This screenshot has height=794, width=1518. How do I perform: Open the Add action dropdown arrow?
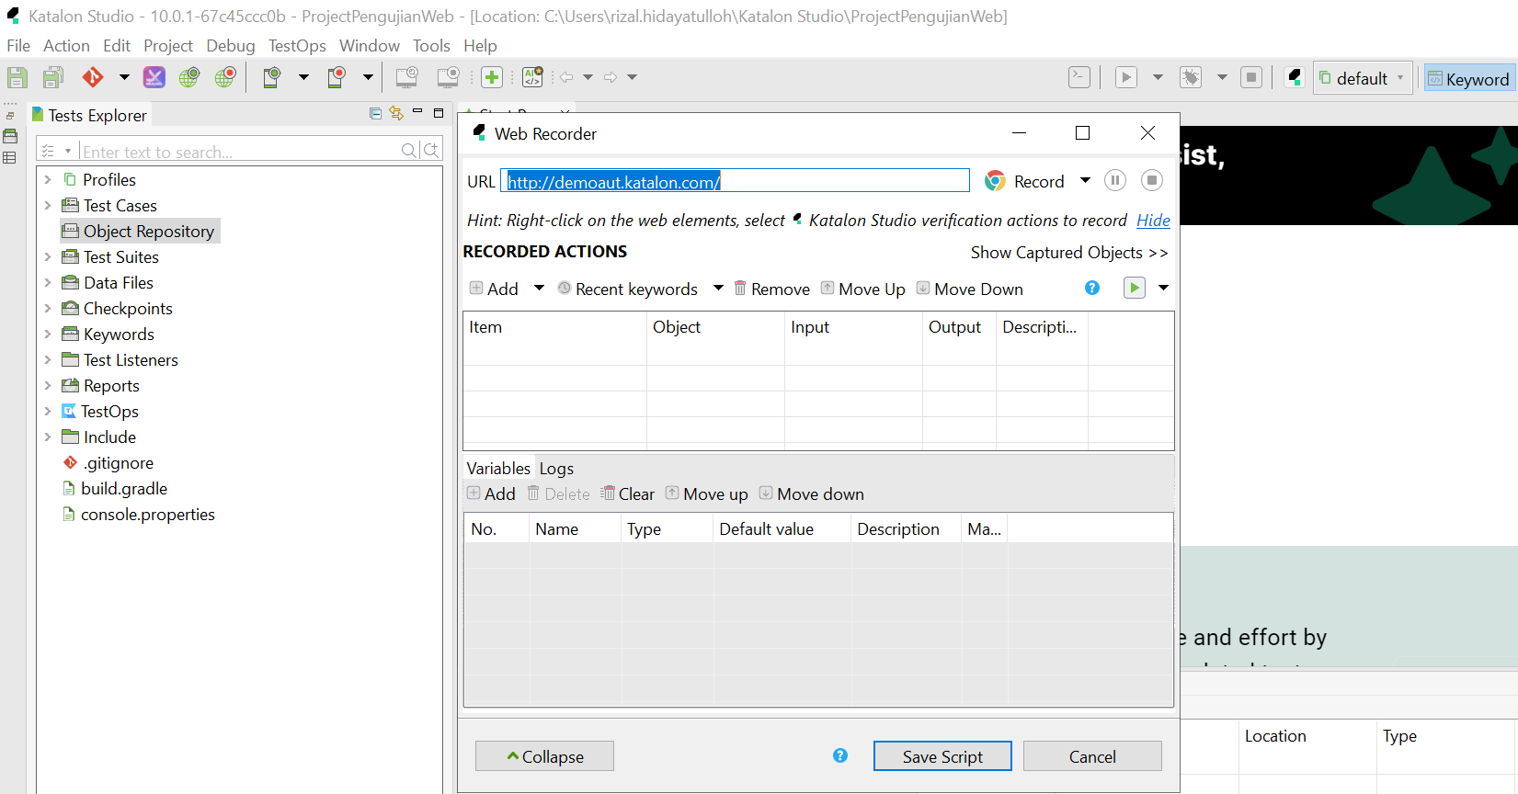539,288
